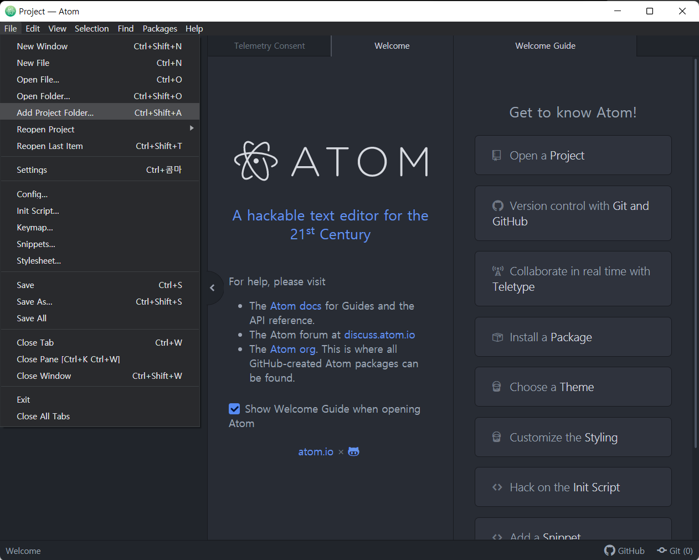Click the code brackets icon on Init Script card
The height and width of the screenshot is (560, 699).
pyautogui.click(x=497, y=487)
